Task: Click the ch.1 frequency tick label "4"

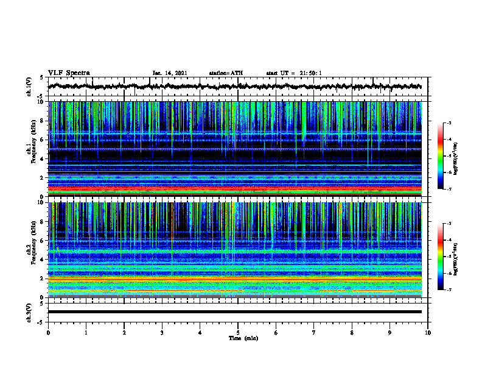Action: click(43, 159)
